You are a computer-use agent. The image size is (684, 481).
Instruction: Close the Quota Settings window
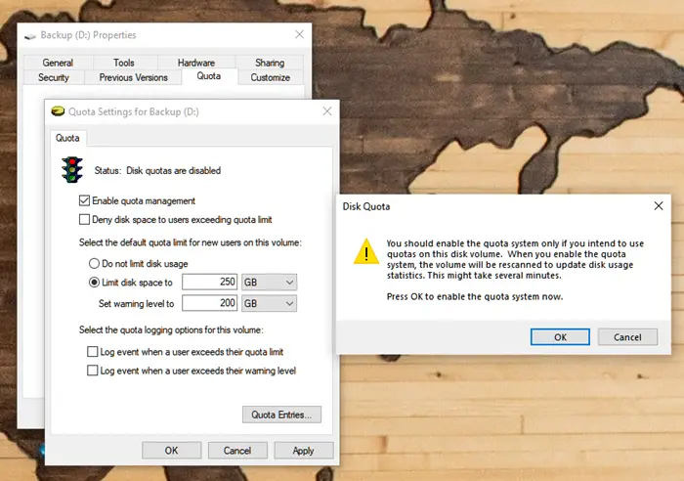click(327, 111)
